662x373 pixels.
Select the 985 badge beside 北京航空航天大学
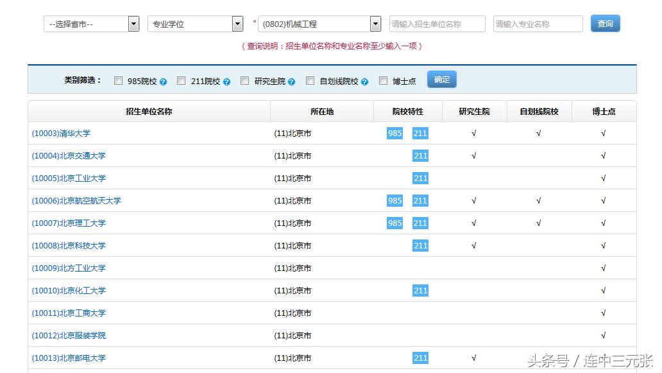tap(394, 200)
